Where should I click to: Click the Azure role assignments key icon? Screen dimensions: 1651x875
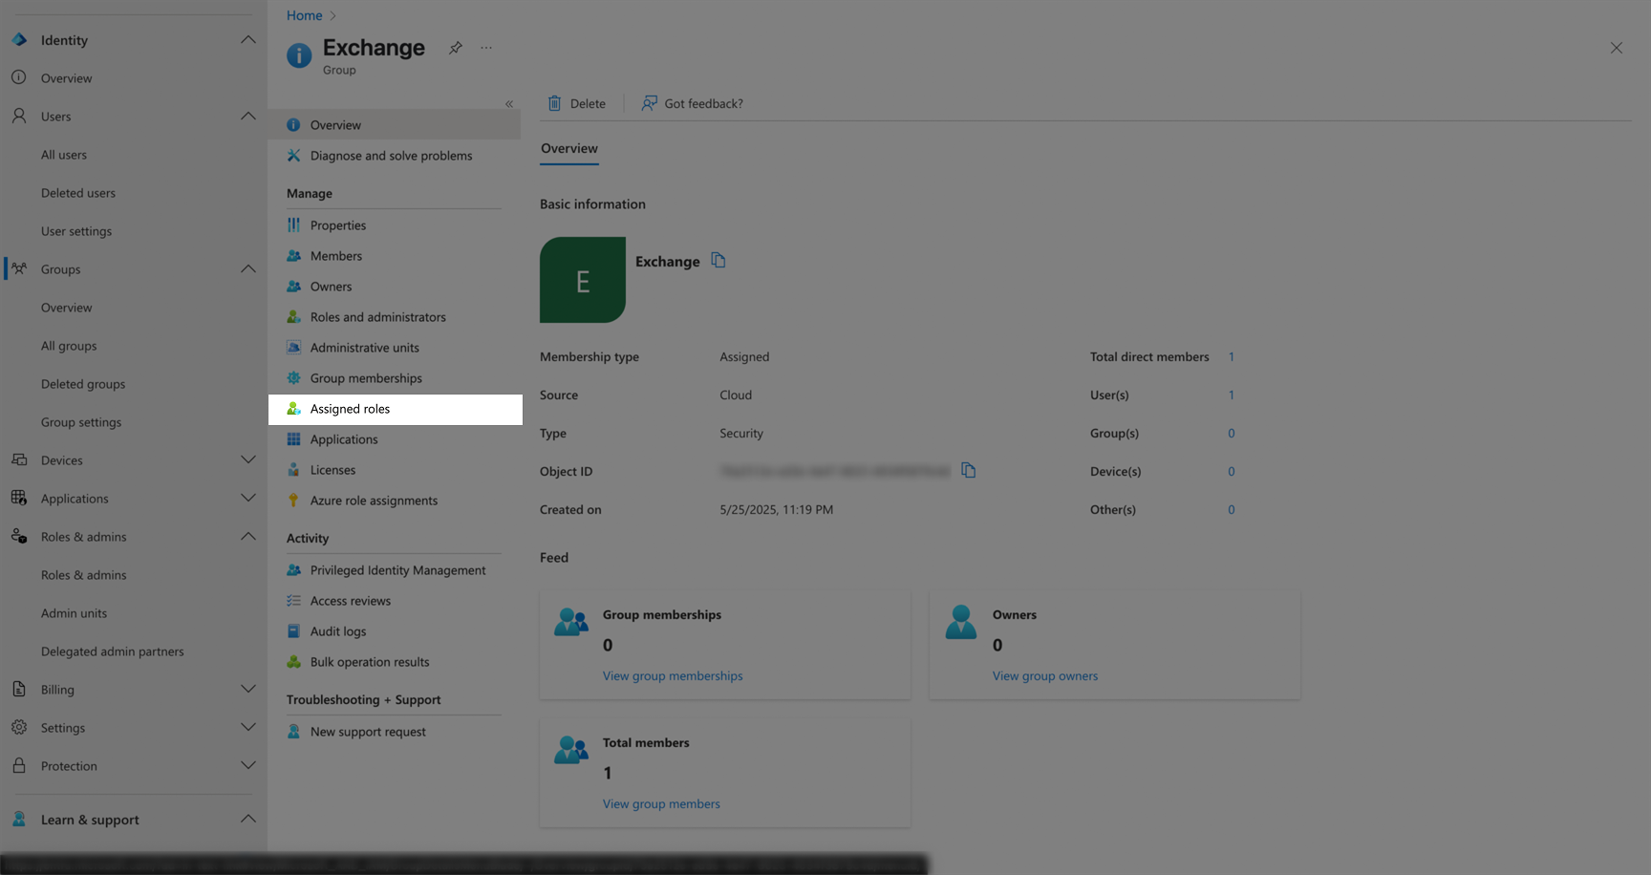(293, 501)
